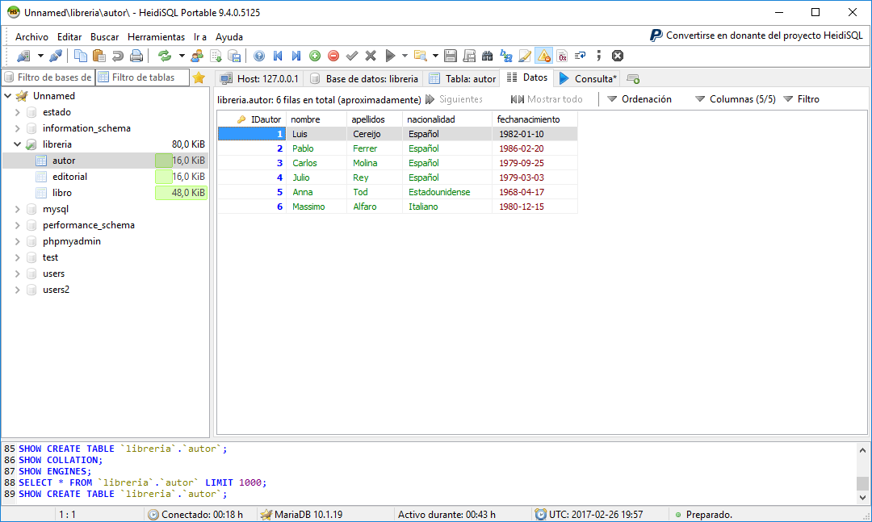Click the favorites star icon

pos(198,78)
